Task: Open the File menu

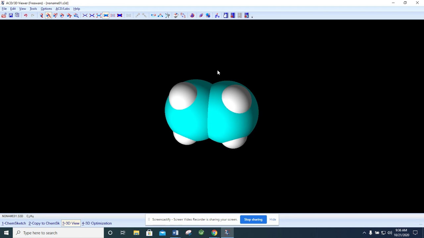Action: [x=4, y=9]
